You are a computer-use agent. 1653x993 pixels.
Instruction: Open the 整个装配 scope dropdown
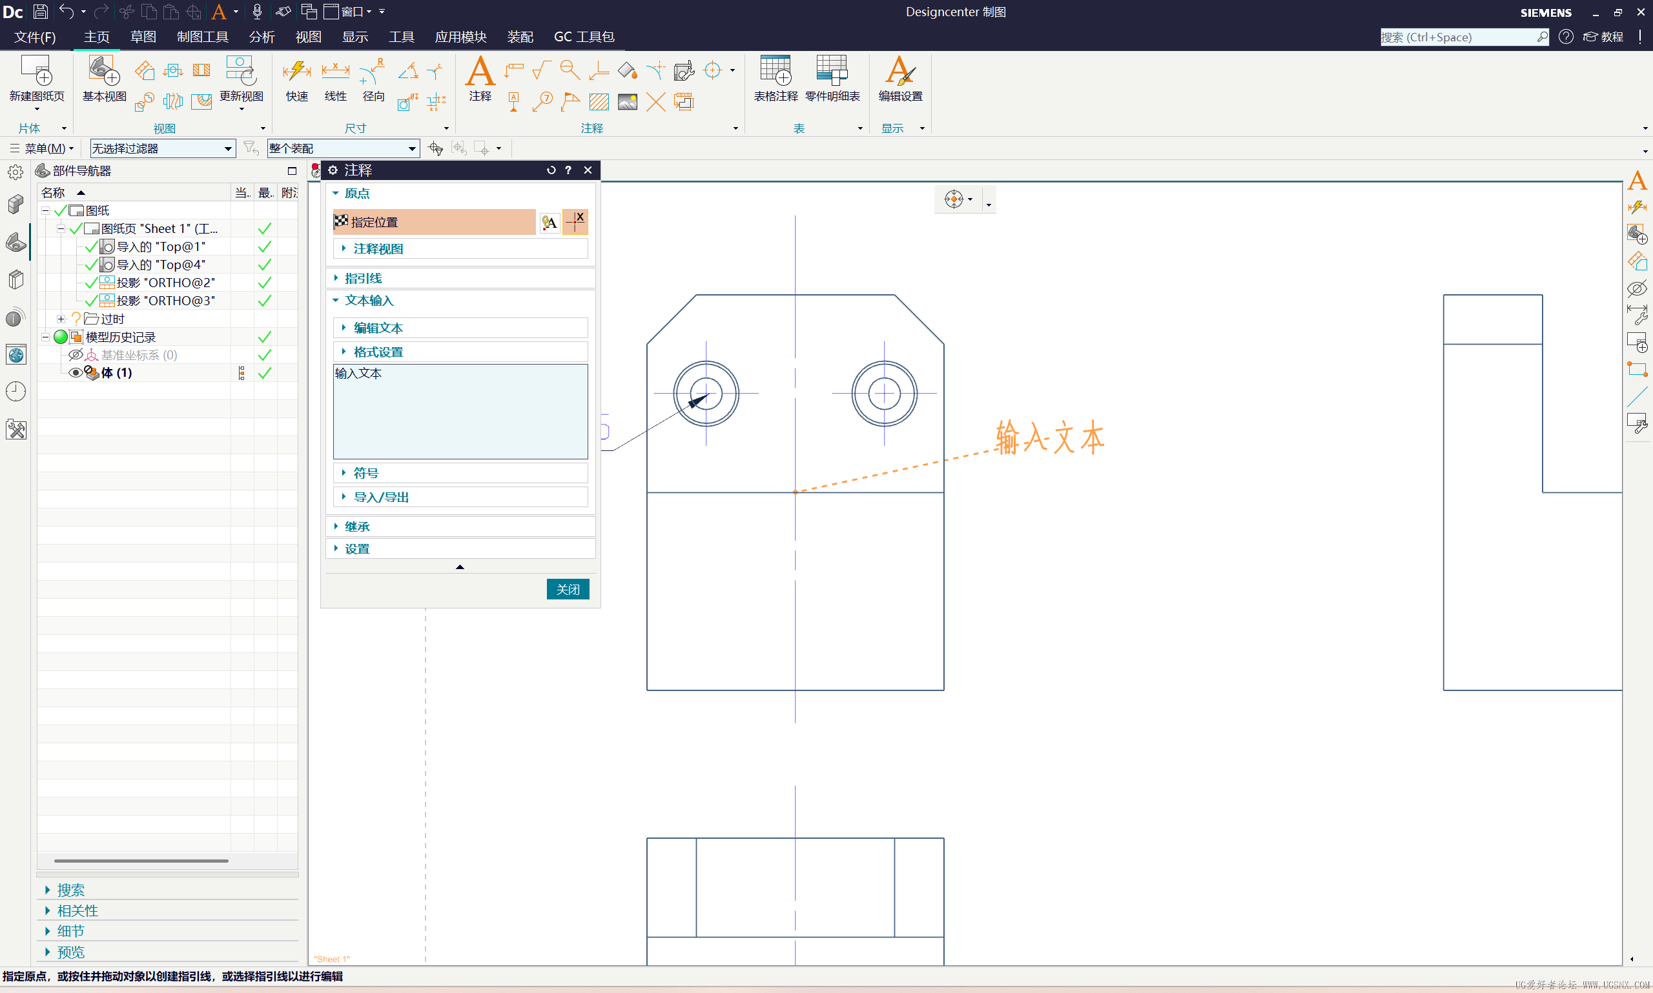[x=343, y=148]
